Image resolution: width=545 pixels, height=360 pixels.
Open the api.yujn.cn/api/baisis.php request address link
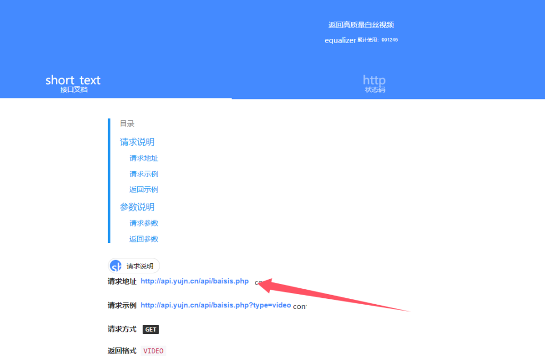194,281
